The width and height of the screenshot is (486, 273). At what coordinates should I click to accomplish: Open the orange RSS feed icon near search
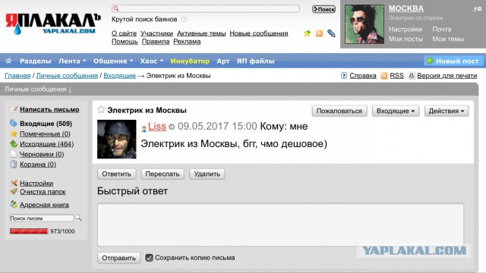point(319,33)
